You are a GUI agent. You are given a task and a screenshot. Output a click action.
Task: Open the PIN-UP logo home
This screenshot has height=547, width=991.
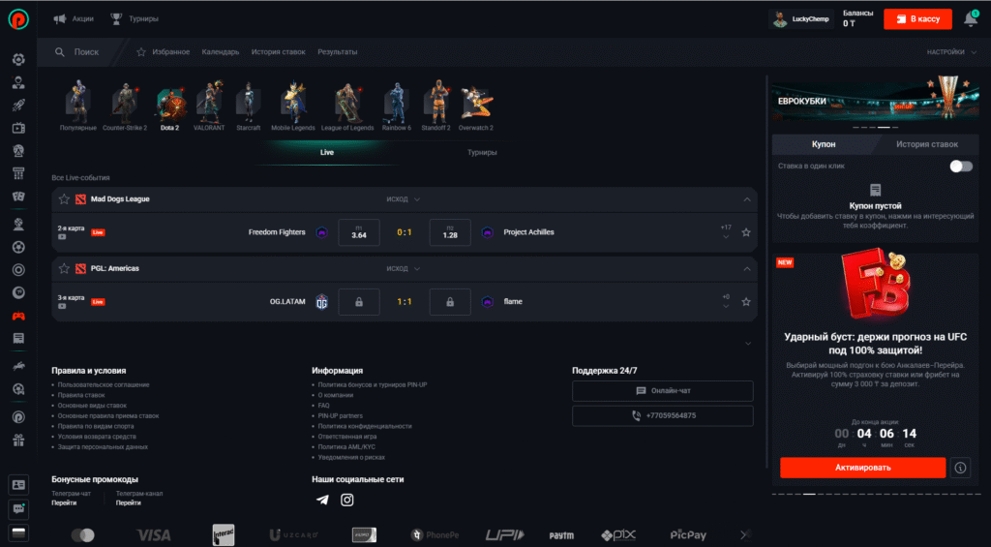tap(18, 19)
